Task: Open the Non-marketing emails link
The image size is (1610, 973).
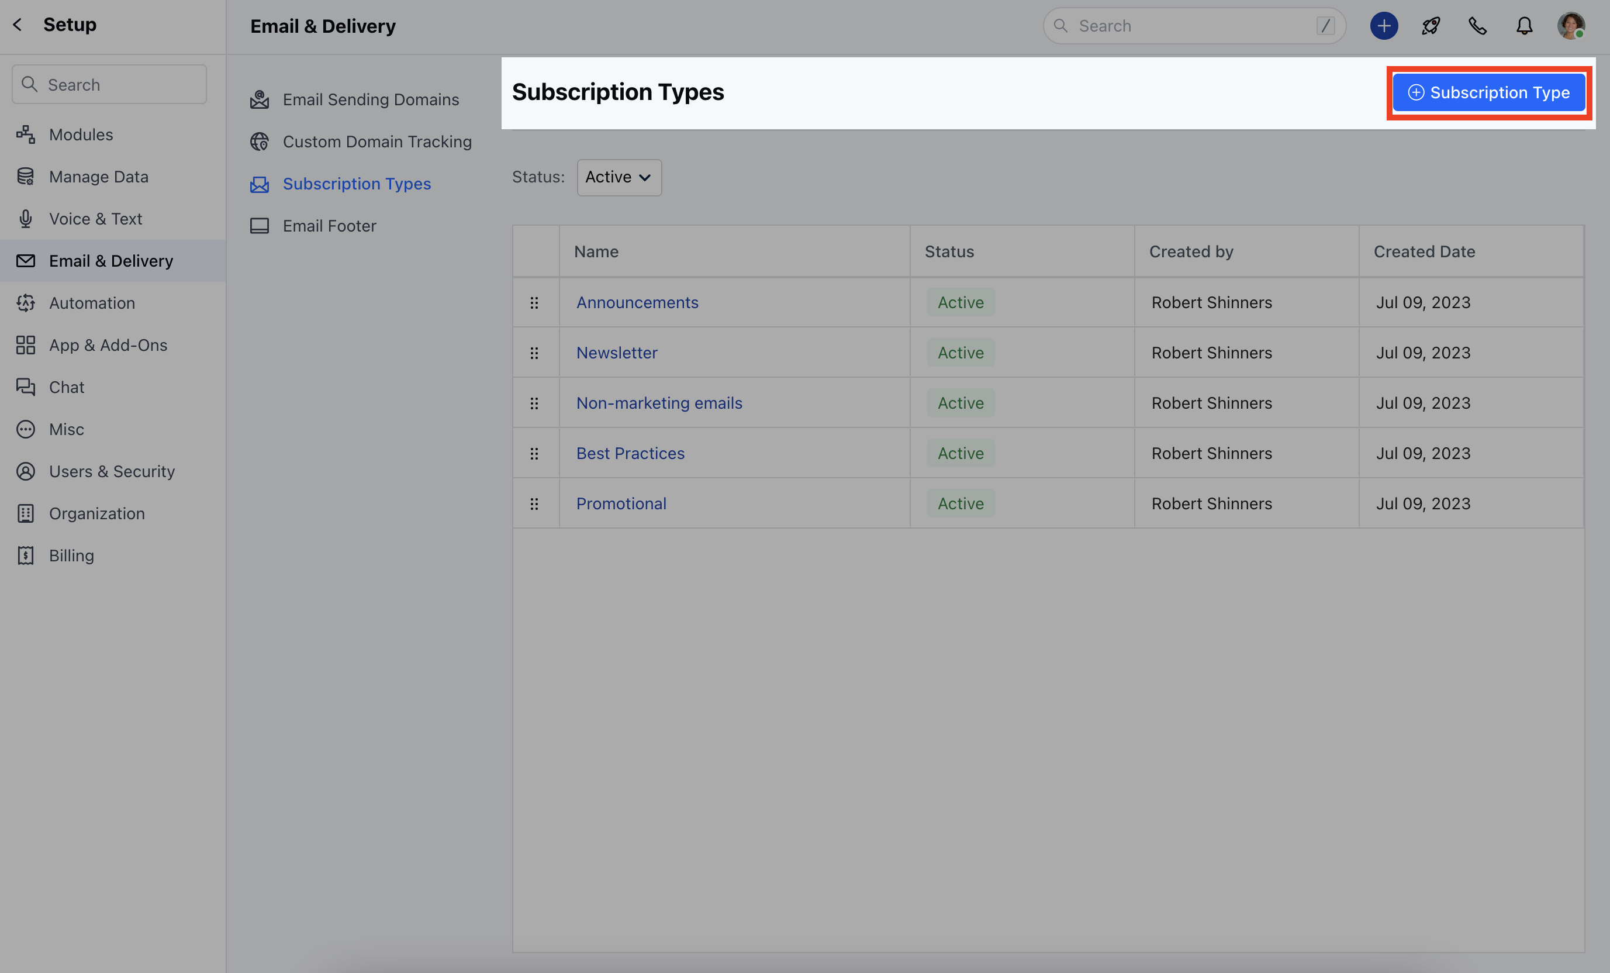Action: click(659, 403)
